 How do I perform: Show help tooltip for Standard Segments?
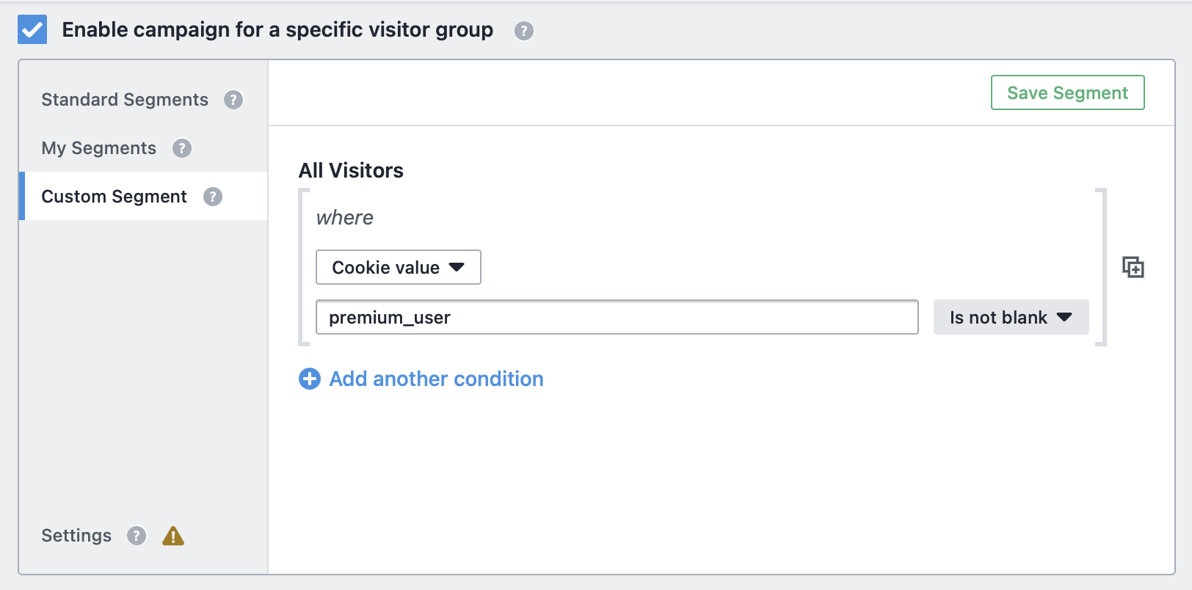coord(233,100)
